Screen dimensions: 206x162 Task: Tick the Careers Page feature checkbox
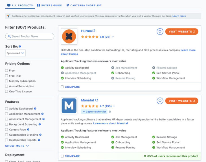[6, 129]
